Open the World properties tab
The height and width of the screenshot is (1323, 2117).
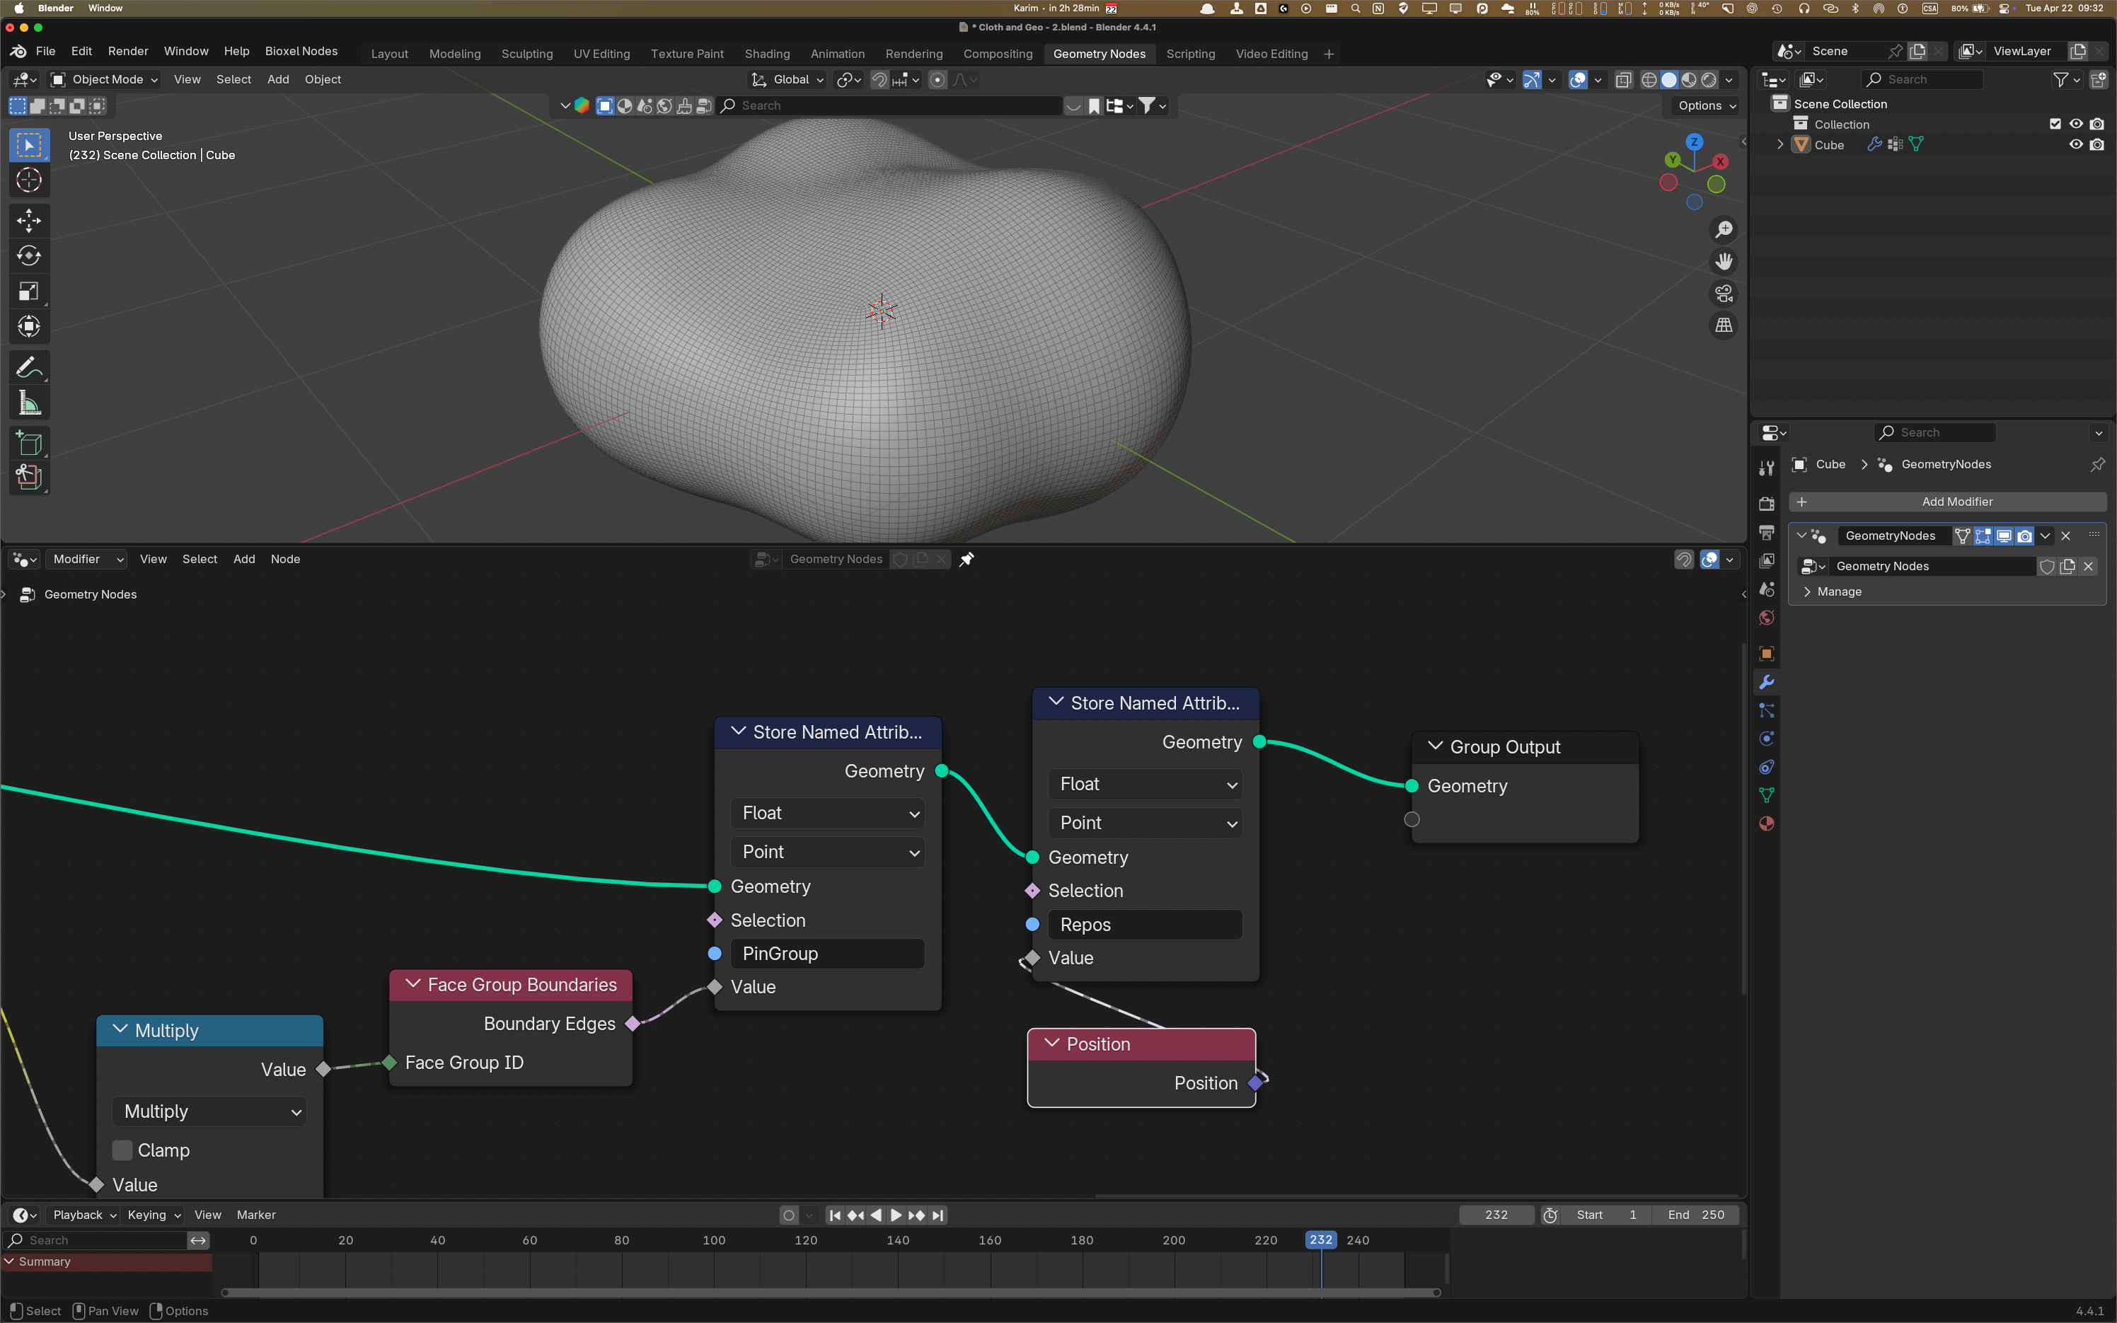tap(1766, 618)
